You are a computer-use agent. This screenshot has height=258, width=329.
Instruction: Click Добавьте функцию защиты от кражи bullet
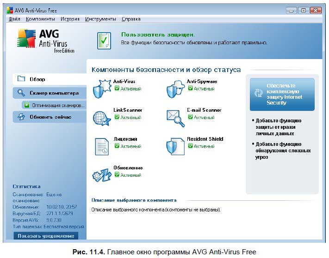[277, 127]
